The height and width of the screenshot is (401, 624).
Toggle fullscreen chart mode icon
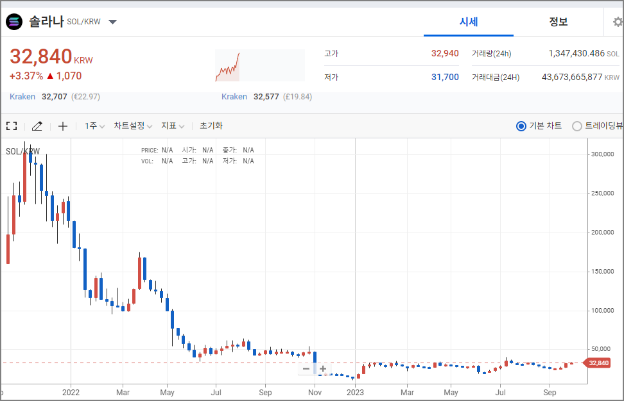pyautogui.click(x=12, y=126)
